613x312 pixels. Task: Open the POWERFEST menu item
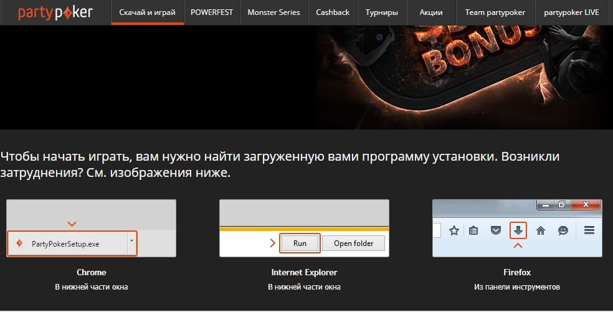coord(212,12)
